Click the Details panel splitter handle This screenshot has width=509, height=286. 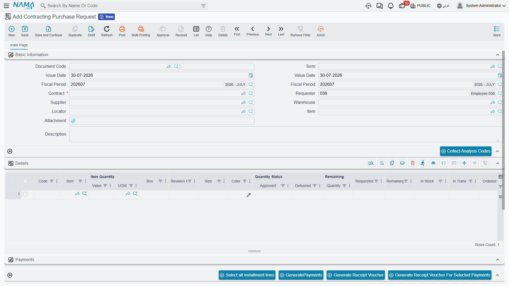click(x=254, y=251)
